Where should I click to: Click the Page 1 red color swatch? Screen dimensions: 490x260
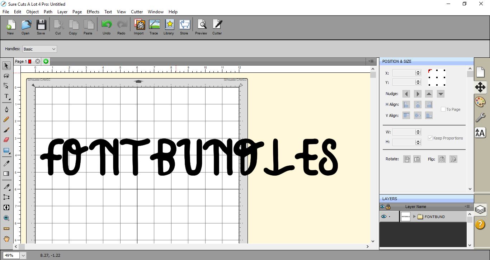tap(30, 62)
